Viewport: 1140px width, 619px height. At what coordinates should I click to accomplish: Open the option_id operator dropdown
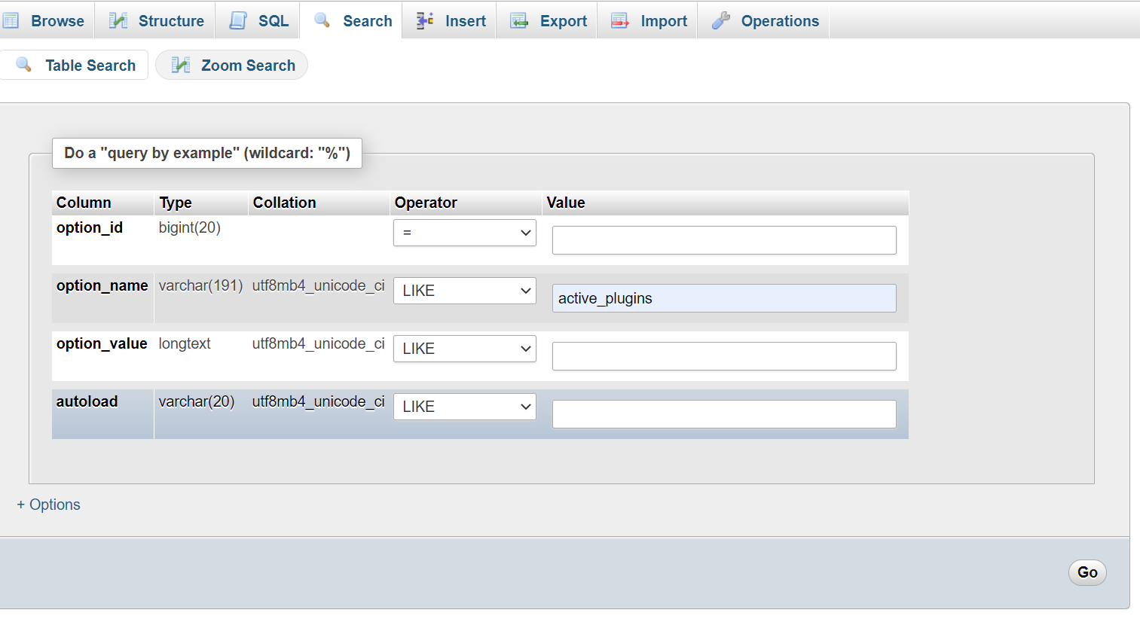click(x=464, y=233)
